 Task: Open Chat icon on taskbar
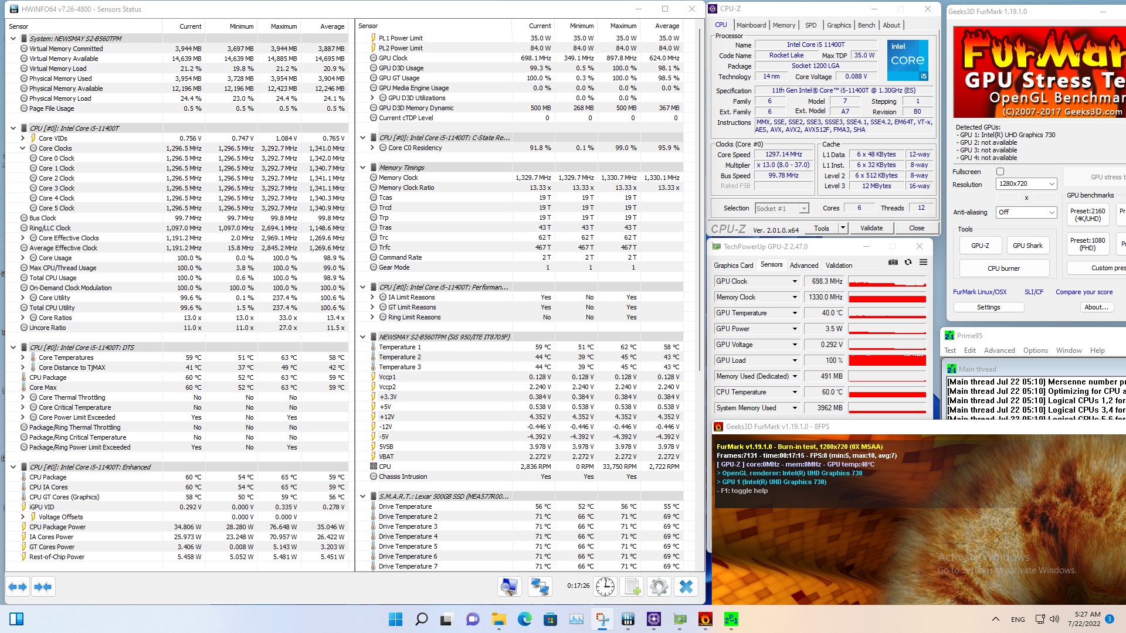coord(473,619)
